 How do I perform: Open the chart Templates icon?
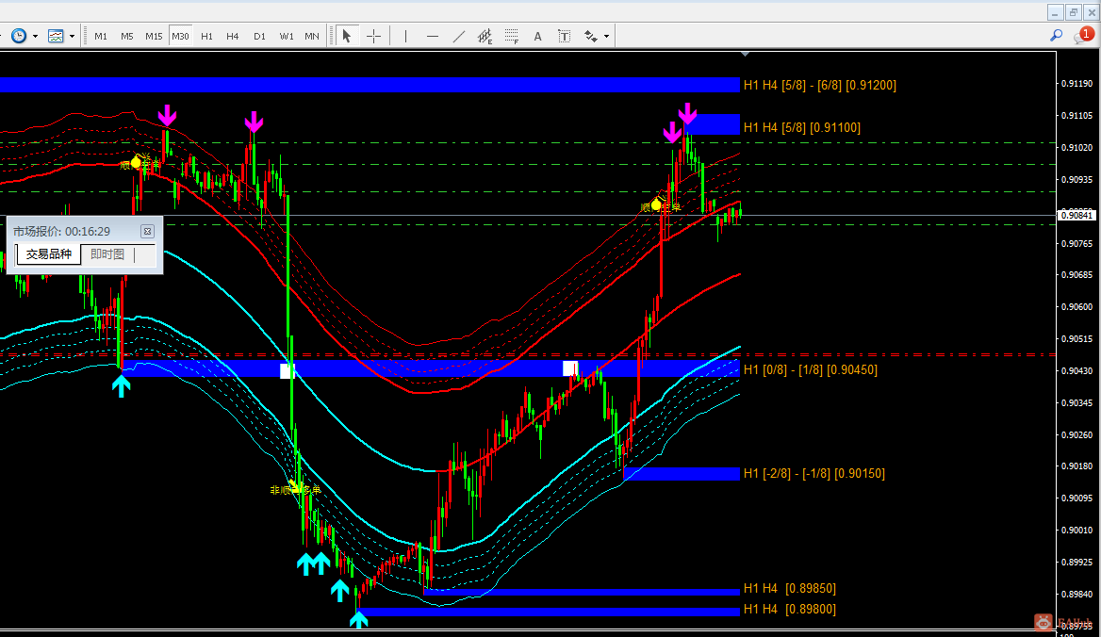click(56, 36)
